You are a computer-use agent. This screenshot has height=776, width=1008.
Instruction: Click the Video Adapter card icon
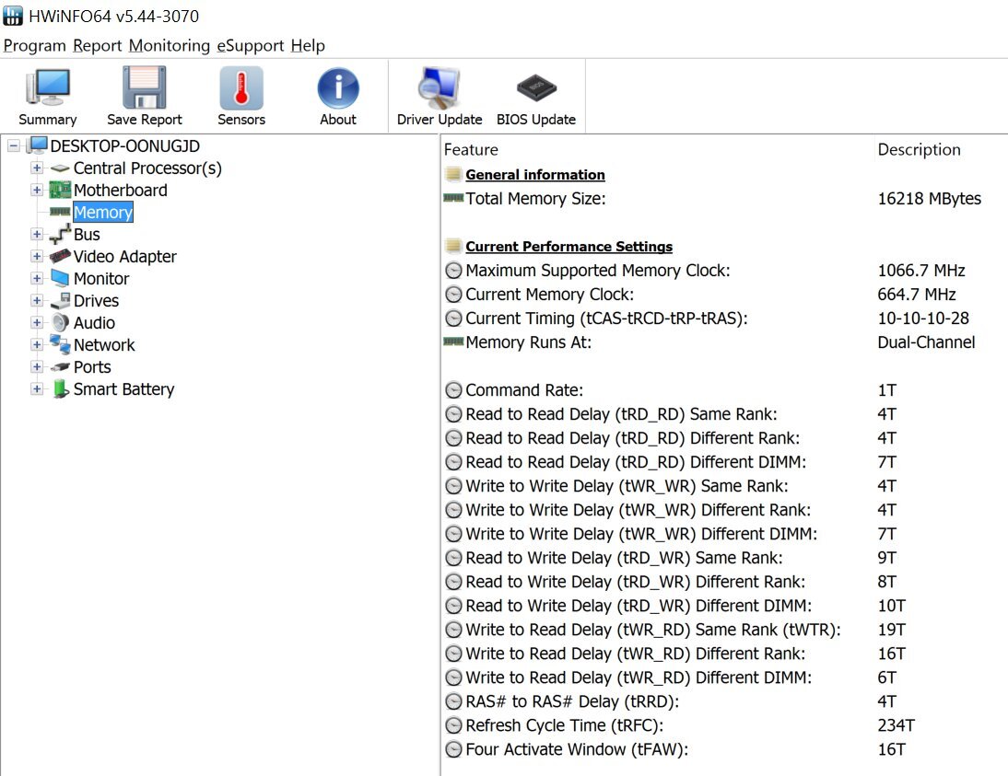coord(60,257)
